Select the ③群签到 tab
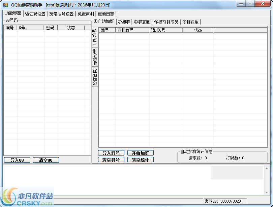The height and width of the screenshot is (207, 273). [142, 22]
